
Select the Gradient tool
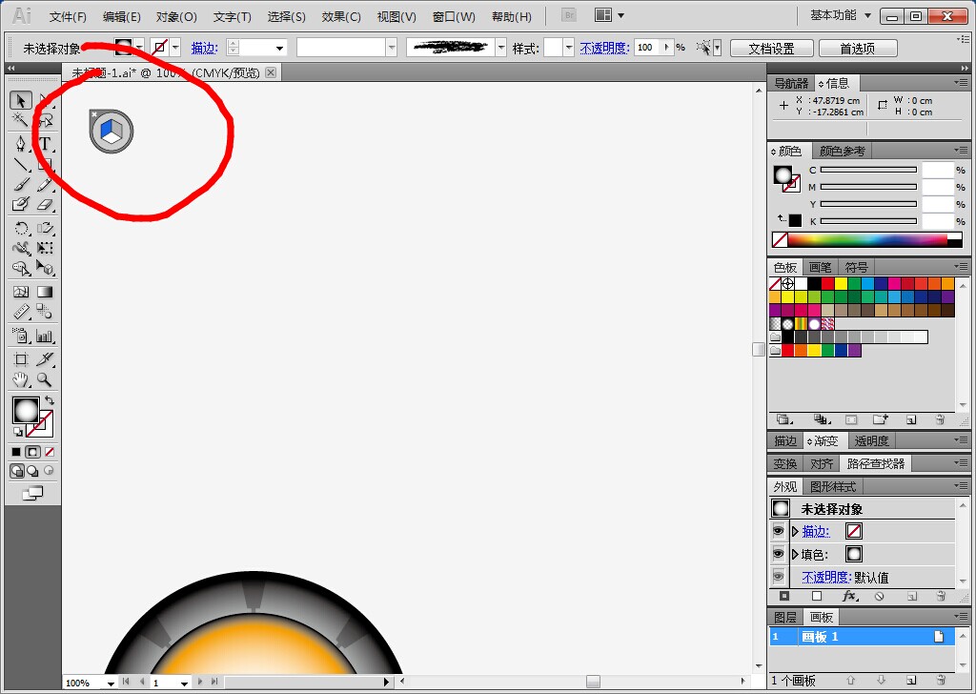(x=44, y=292)
